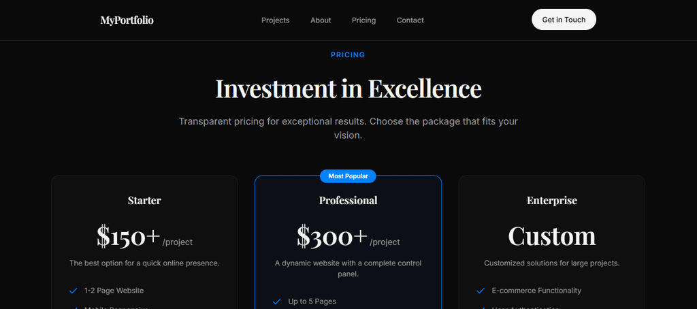This screenshot has height=309, width=697.
Task: Click the $300+ Professional price
Action: (332, 236)
